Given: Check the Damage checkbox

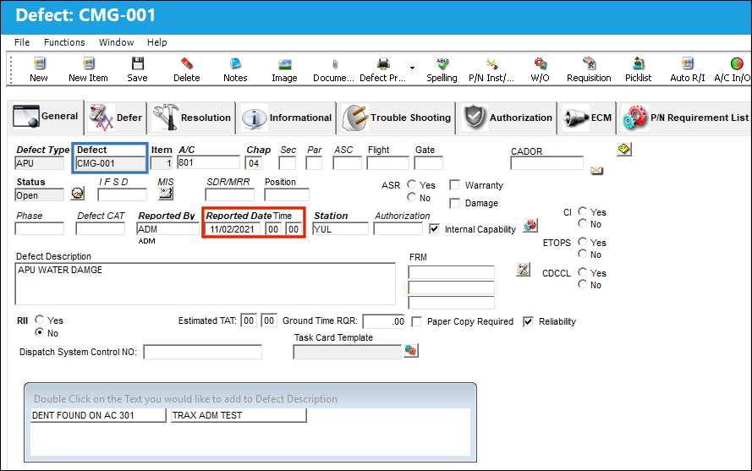Looking at the screenshot, I should pos(454,203).
